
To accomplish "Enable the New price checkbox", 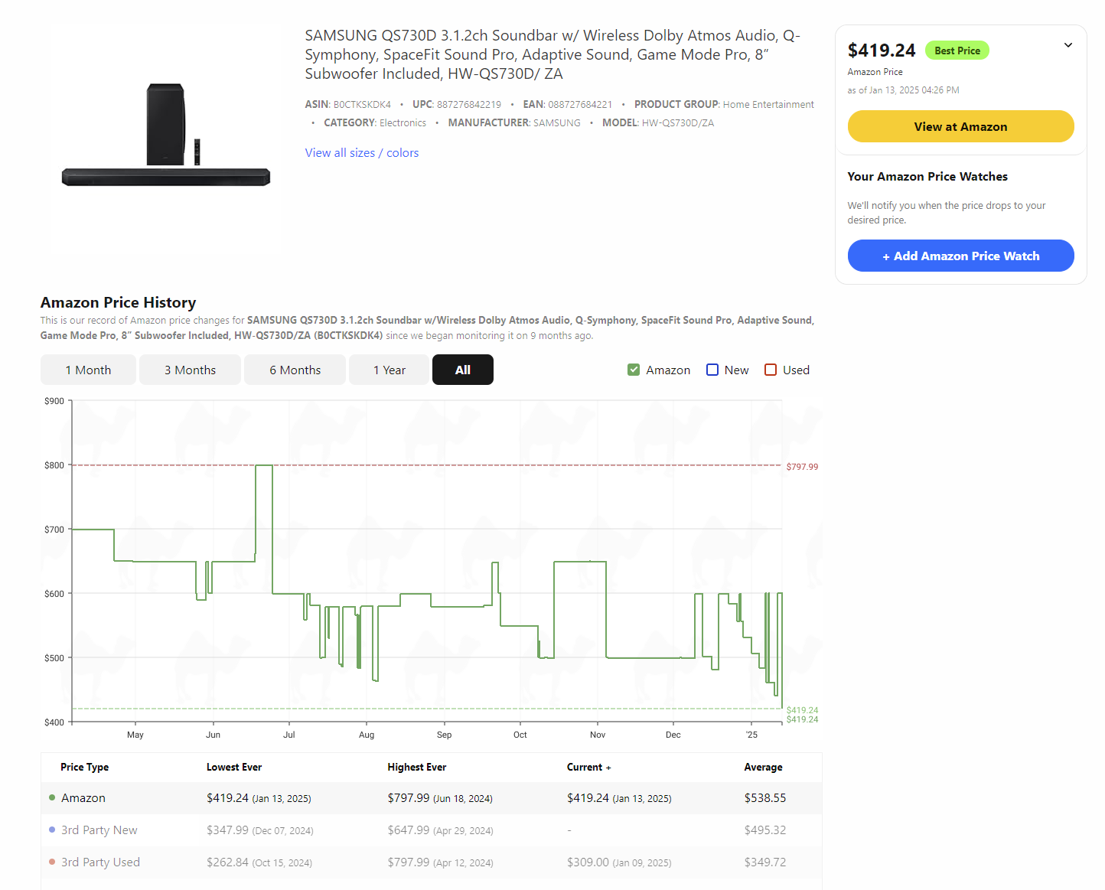I will (x=712, y=370).
